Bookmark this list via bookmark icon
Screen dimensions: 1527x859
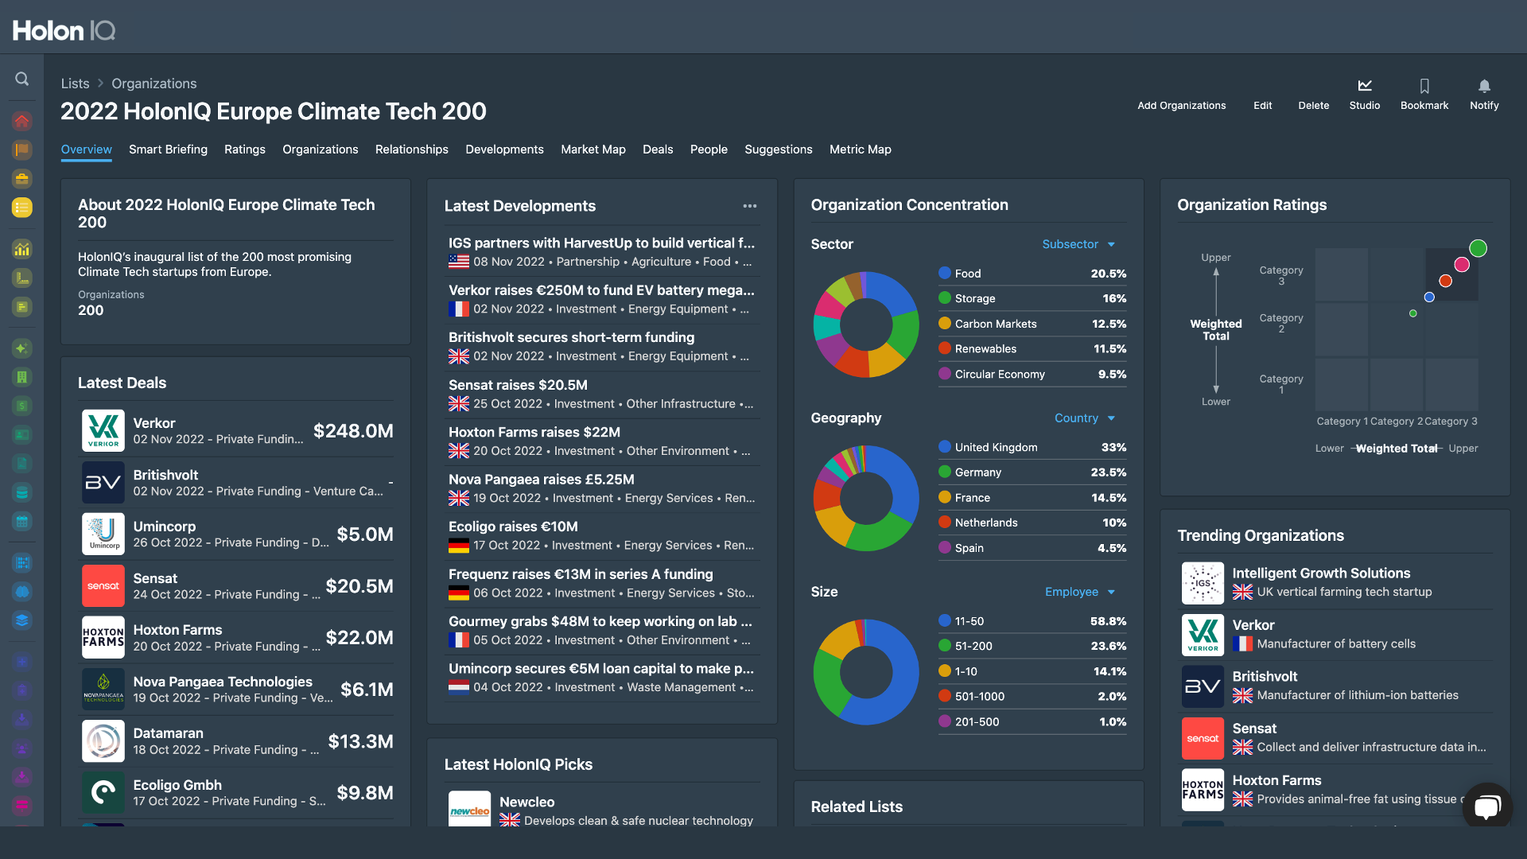pyautogui.click(x=1424, y=85)
